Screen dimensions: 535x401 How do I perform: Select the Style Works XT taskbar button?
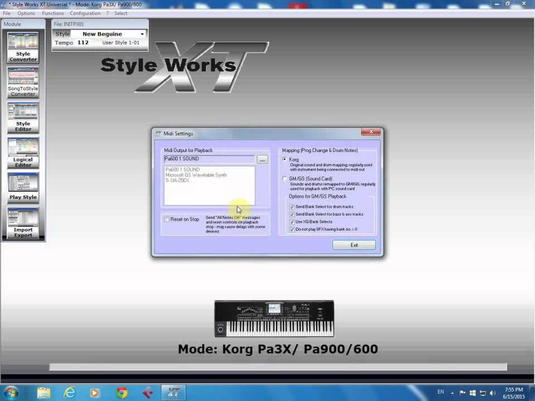pos(173,393)
